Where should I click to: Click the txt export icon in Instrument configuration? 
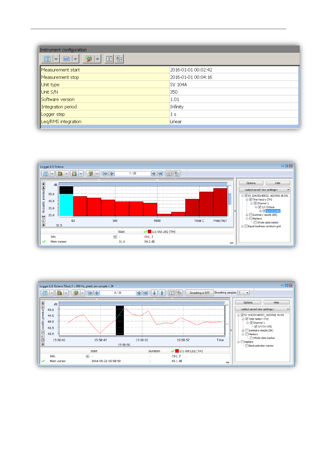tap(67, 59)
